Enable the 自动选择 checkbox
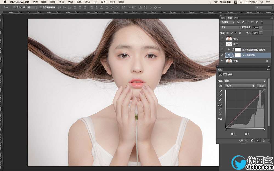 click(x=15, y=7)
